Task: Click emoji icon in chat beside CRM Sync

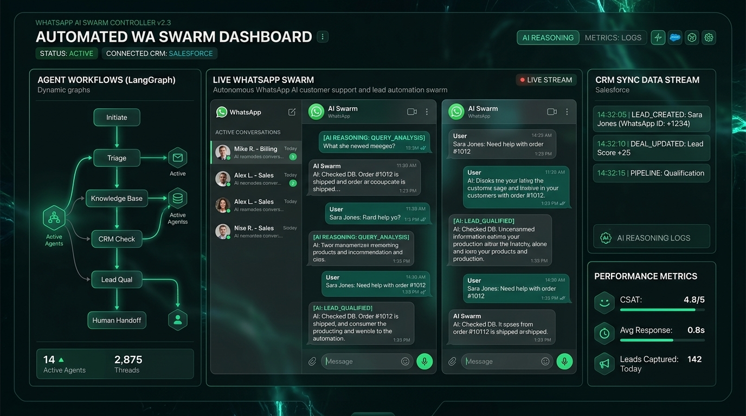Action: [545, 361]
